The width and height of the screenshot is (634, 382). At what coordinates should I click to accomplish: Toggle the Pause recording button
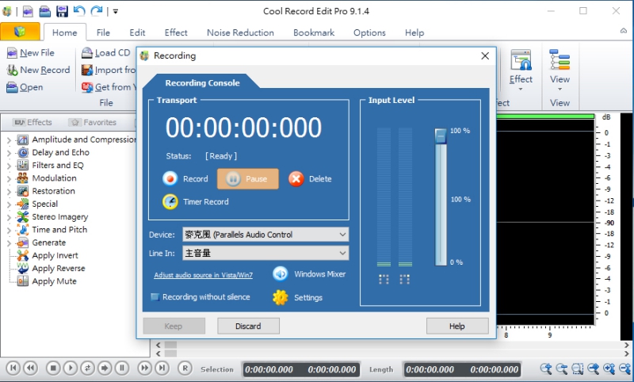(248, 179)
